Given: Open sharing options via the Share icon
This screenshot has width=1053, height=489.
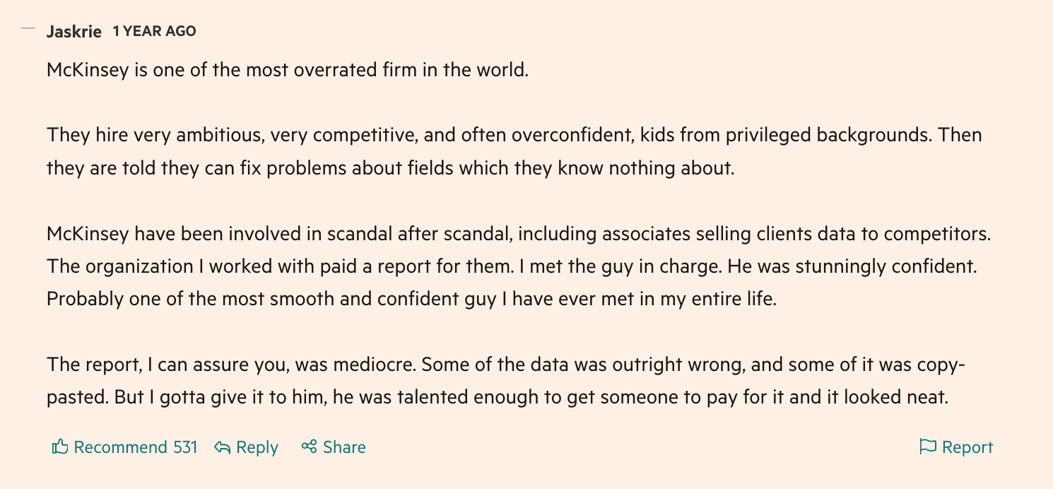Looking at the screenshot, I should pyautogui.click(x=310, y=447).
